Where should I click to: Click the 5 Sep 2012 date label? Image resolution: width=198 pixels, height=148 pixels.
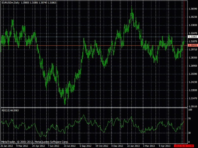click(x=86, y=146)
